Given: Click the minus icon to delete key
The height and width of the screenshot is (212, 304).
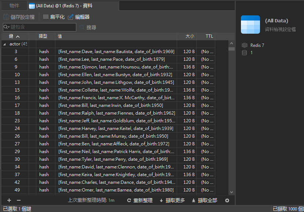Looking at the screenshot, I should [x=19, y=200].
